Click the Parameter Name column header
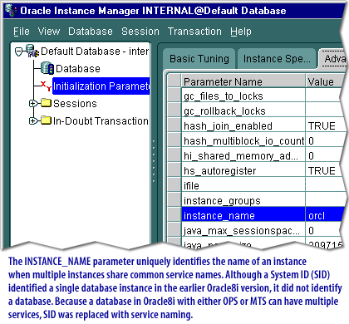 [243, 81]
